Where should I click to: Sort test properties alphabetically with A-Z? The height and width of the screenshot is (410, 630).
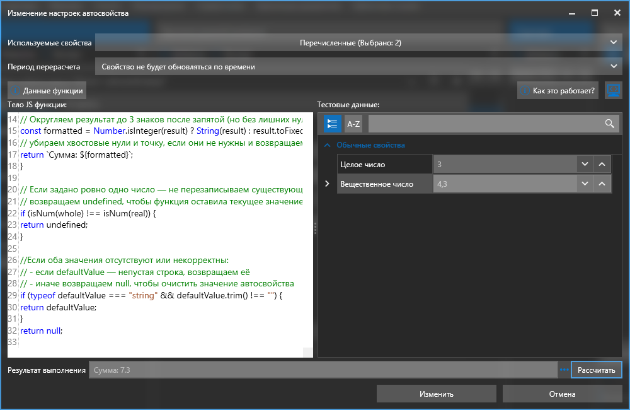[353, 124]
